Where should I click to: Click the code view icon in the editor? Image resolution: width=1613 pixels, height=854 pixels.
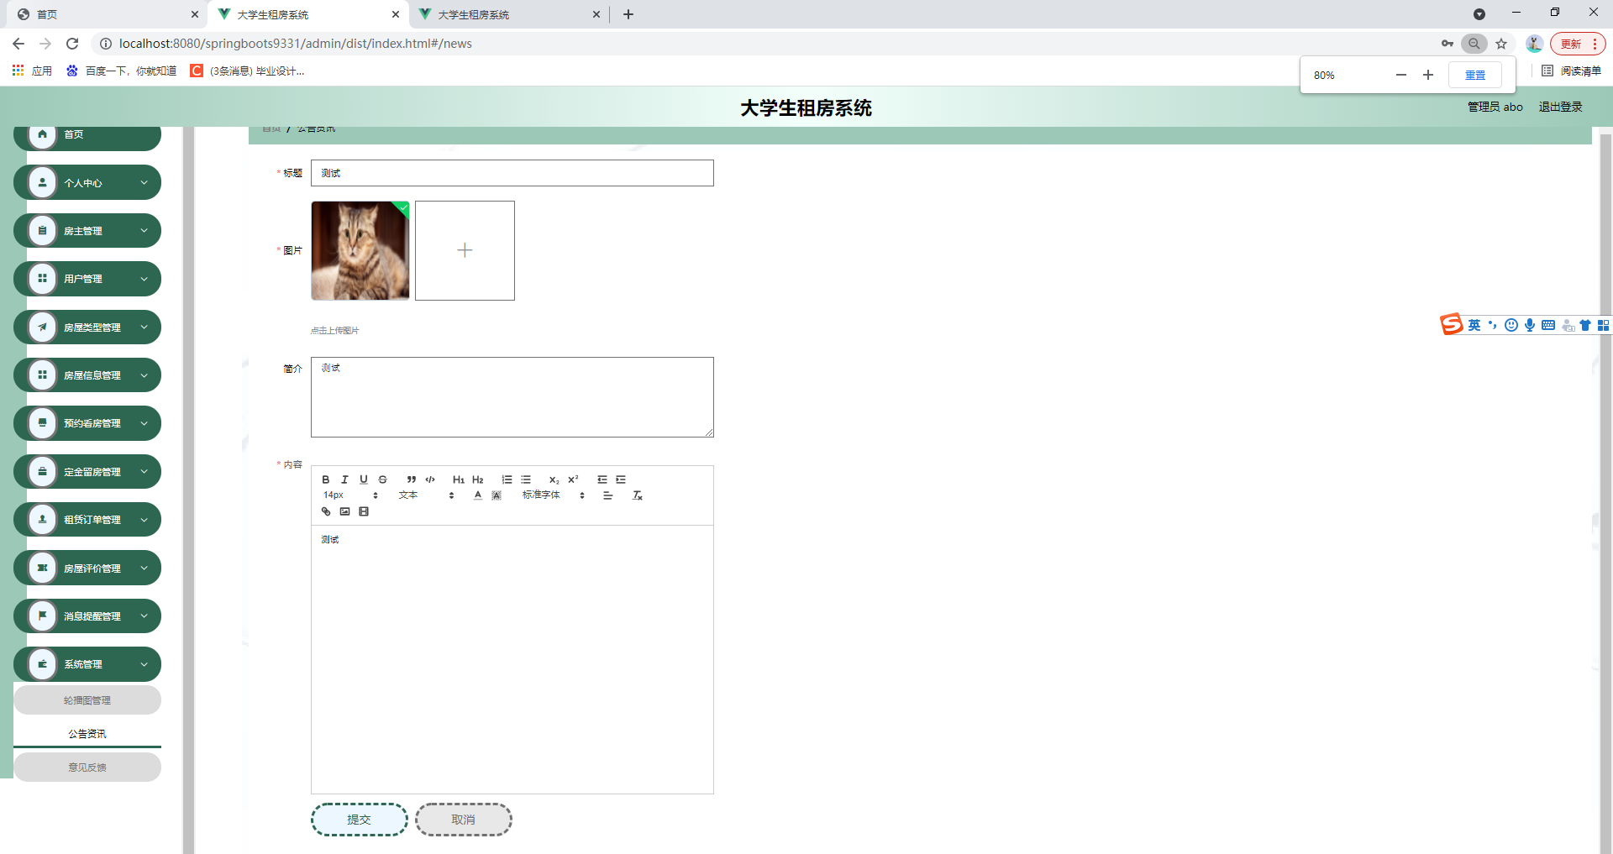(430, 479)
